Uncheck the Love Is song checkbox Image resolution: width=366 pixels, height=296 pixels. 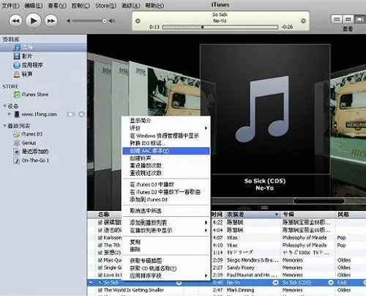point(100,275)
